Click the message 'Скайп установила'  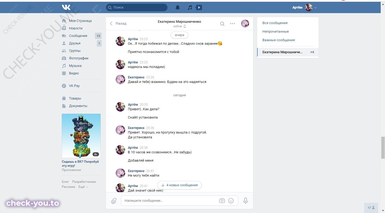tap(143, 117)
